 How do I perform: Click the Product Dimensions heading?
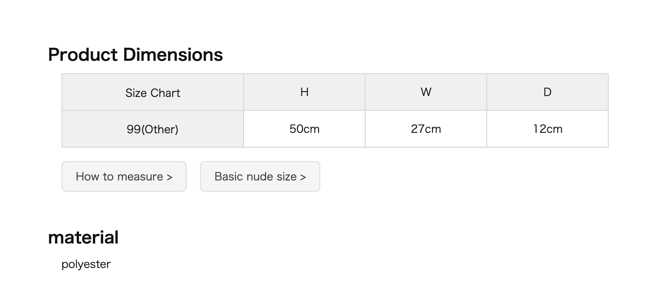coord(135,55)
